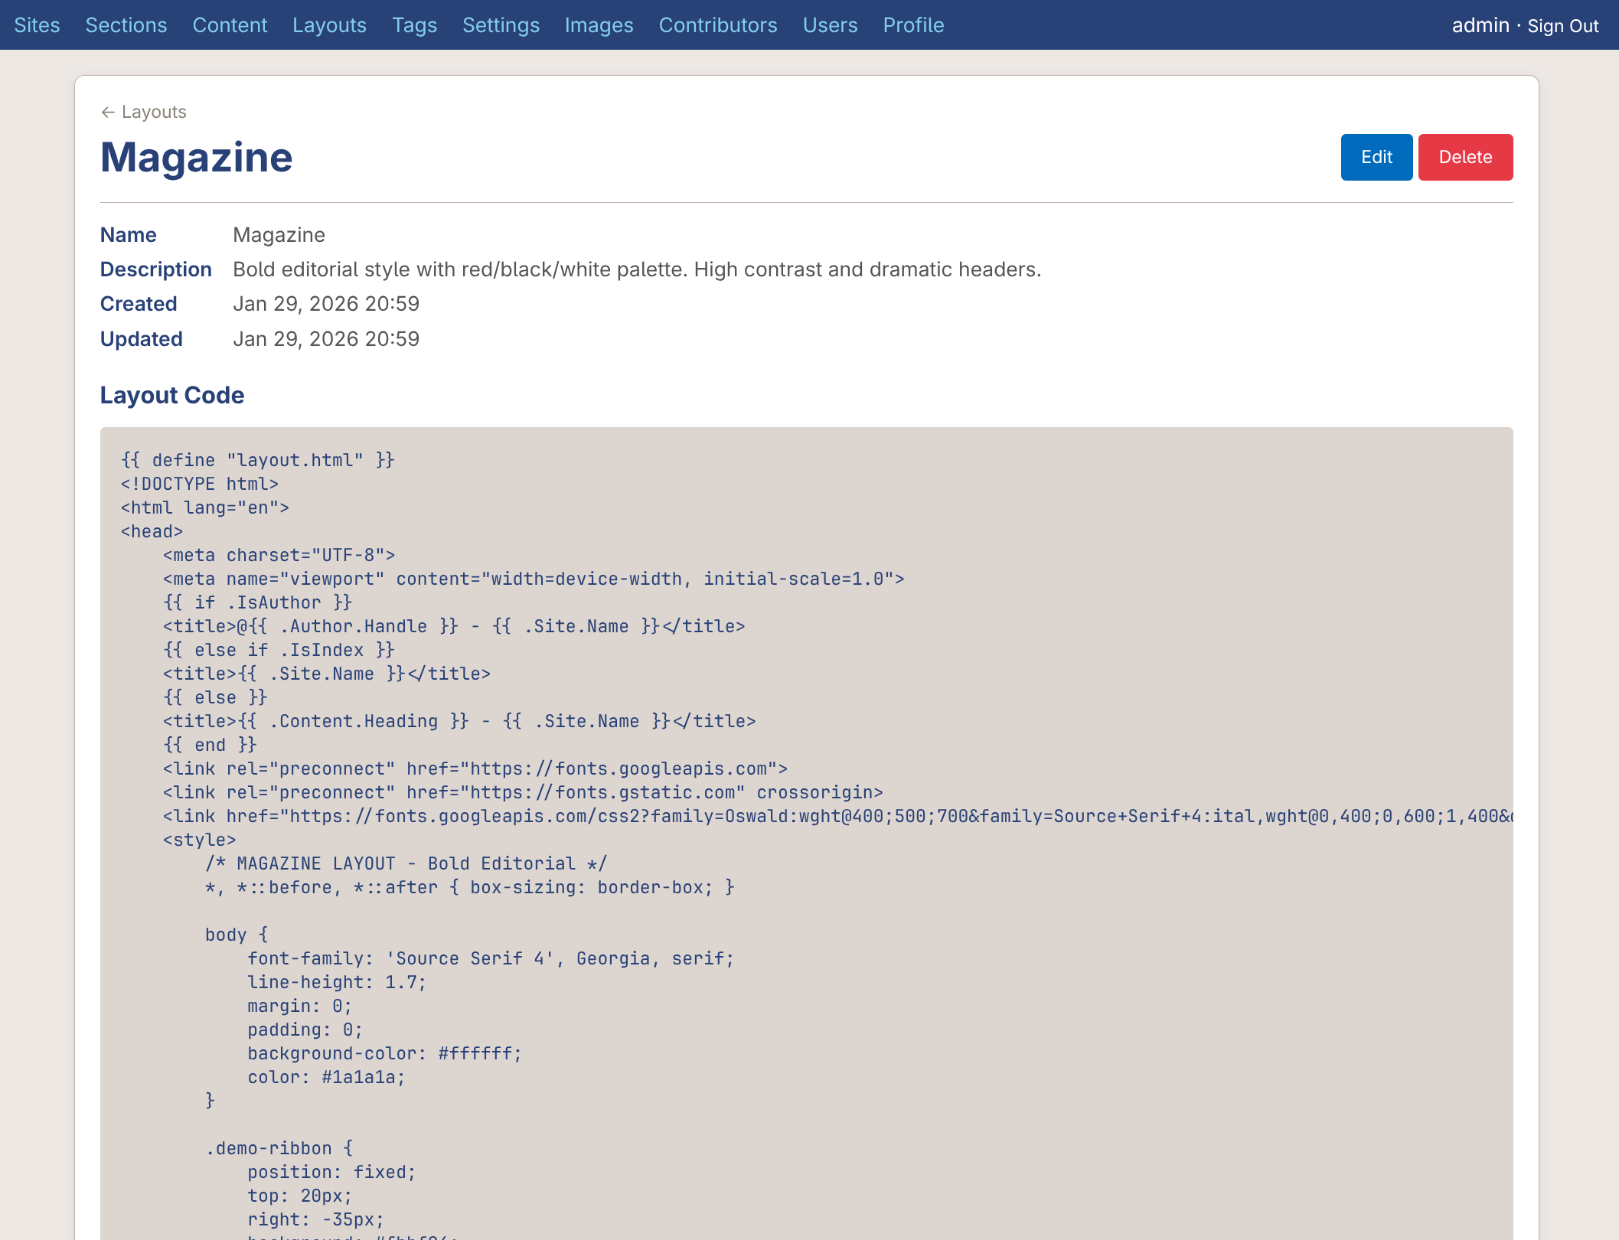Image resolution: width=1619 pixels, height=1240 pixels.
Task: Open the Sites menu item
Action: tap(37, 25)
